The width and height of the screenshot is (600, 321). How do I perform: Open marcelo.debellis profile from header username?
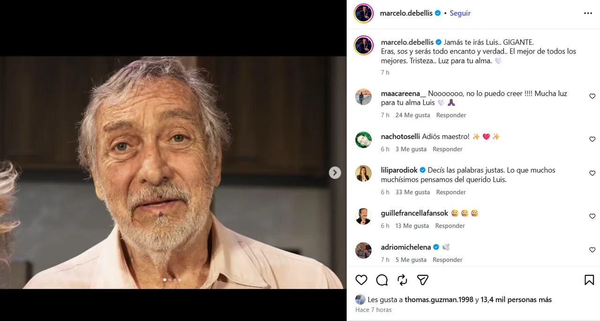[407, 13]
